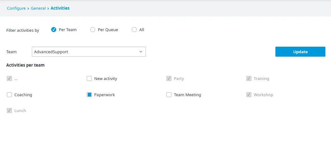This screenshot has width=331, height=146.
Task: Click the Team field label
Action: coord(12,52)
